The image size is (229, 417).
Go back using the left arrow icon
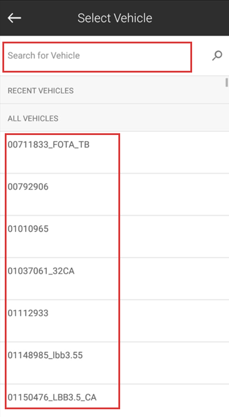[14, 18]
